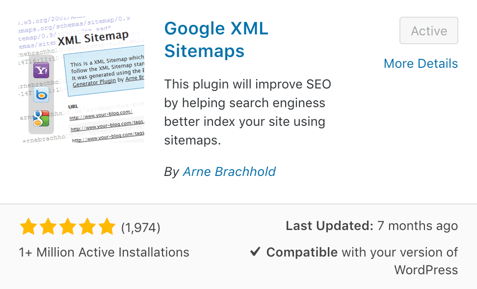Screen dimensions: 477x289
Task: Click the Active plugin button
Action: [x=428, y=30]
